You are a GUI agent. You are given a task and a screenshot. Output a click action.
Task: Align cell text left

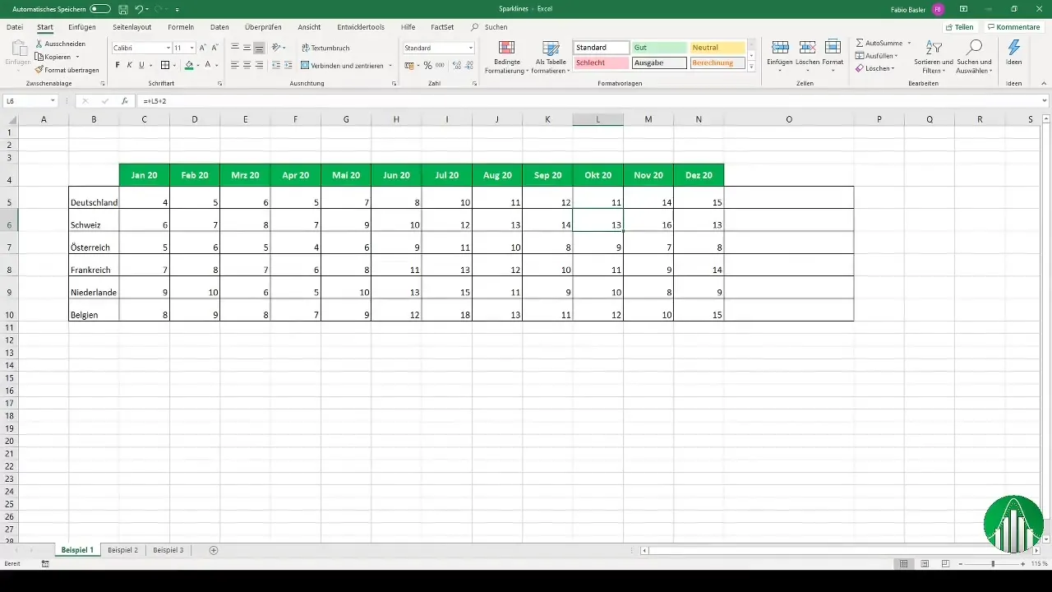235,65
